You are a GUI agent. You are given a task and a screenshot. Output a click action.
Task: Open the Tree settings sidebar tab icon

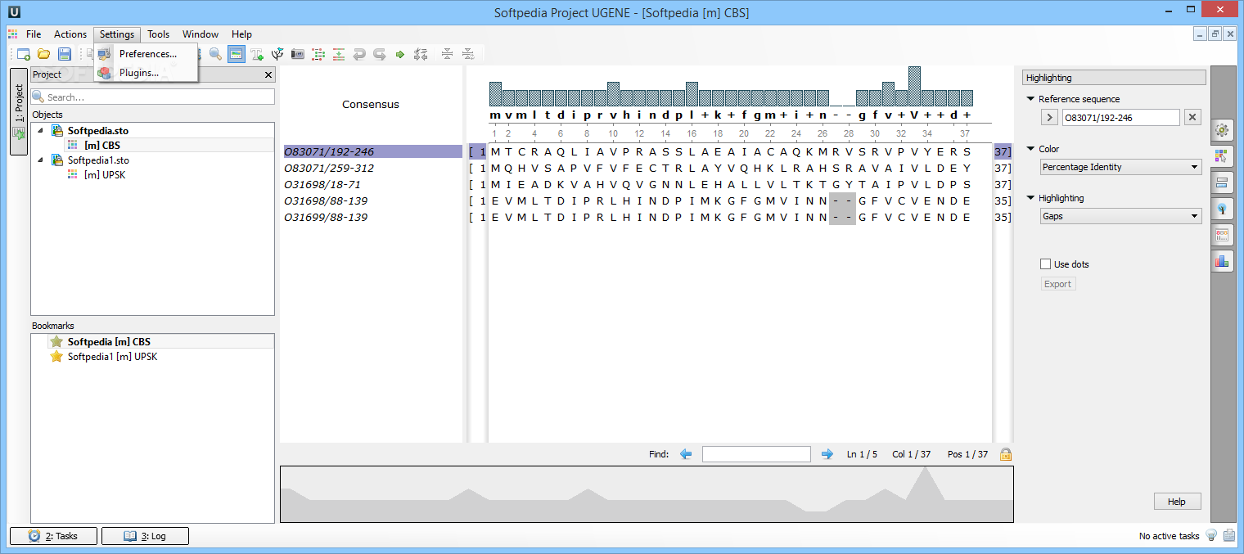tap(1223, 208)
